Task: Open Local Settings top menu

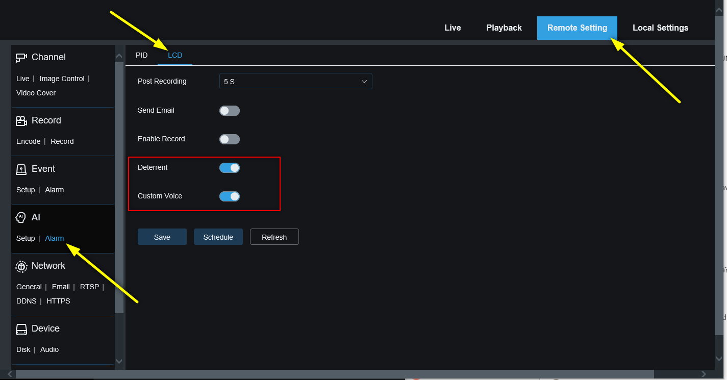Action: [x=660, y=28]
